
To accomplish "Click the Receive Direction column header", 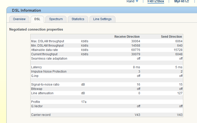I will click(x=127, y=37).
